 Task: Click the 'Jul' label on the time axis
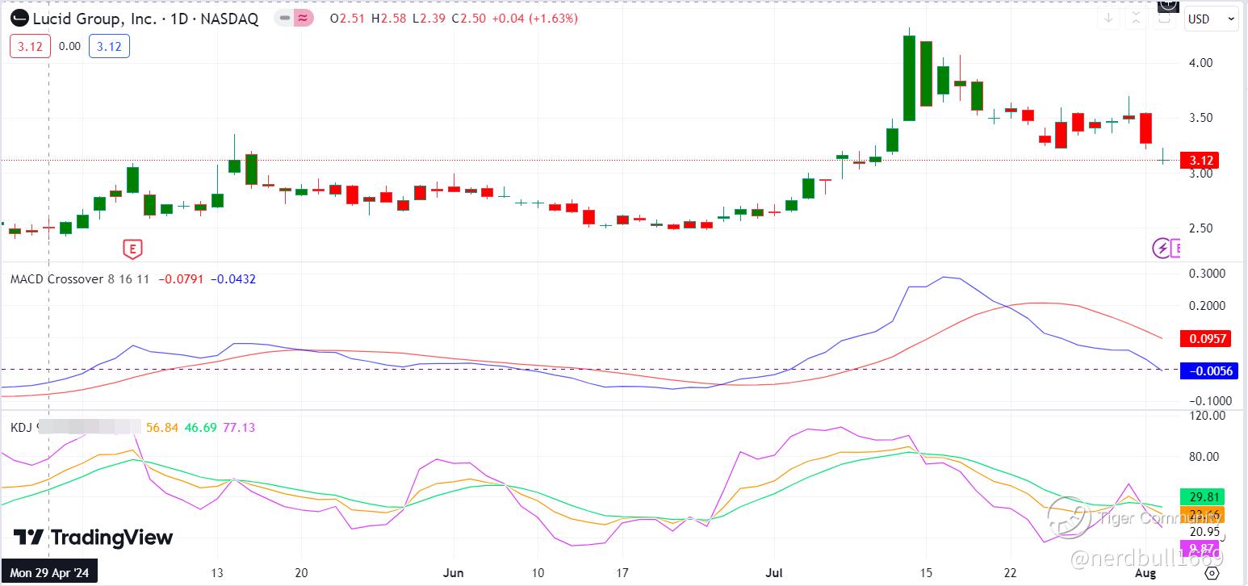(773, 573)
